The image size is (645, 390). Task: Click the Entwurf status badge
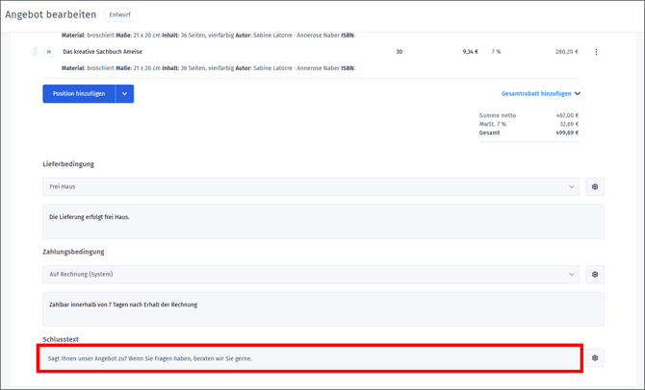click(119, 14)
